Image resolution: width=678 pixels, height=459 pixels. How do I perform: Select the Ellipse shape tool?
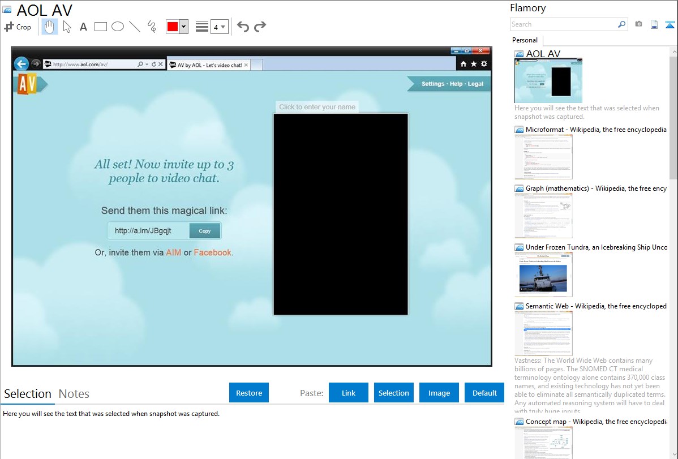click(118, 27)
